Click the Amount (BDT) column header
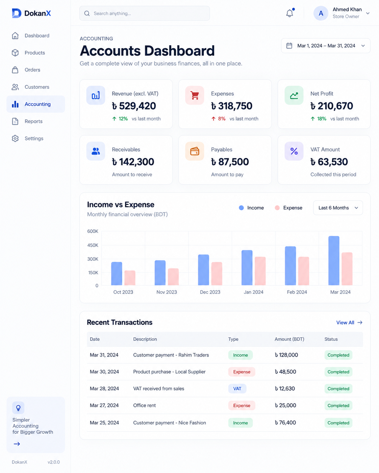The width and height of the screenshot is (379, 473). click(289, 339)
